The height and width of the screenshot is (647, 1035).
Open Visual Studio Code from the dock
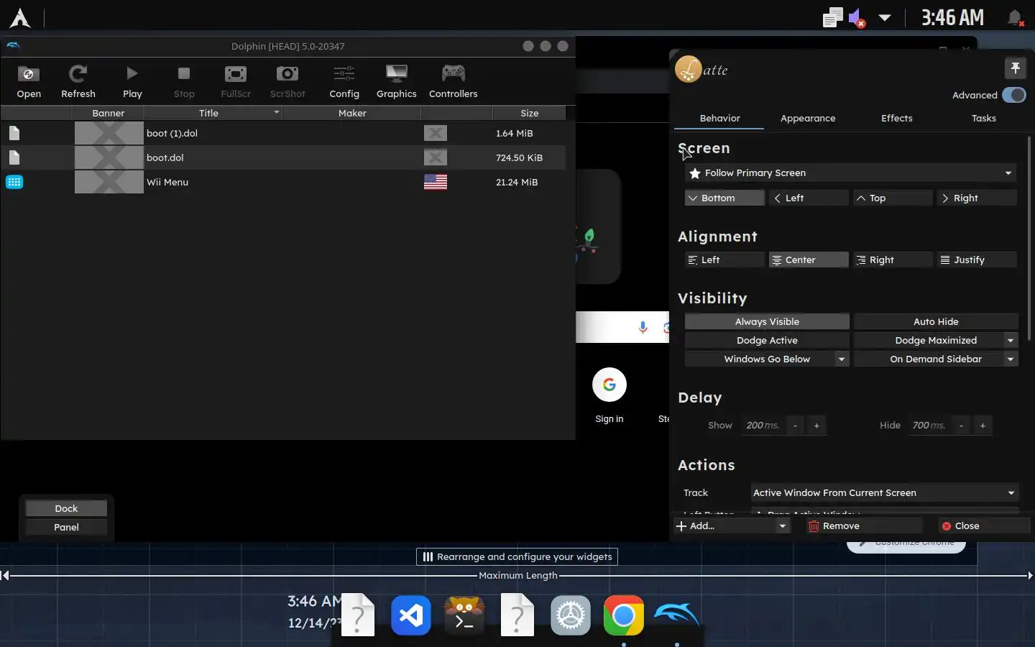(411, 615)
